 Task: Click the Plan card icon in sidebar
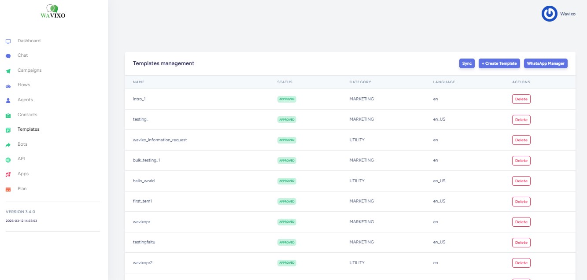tap(8, 189)
